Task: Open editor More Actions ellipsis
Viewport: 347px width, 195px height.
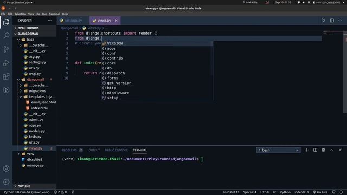Action: (x=340, y=21)
